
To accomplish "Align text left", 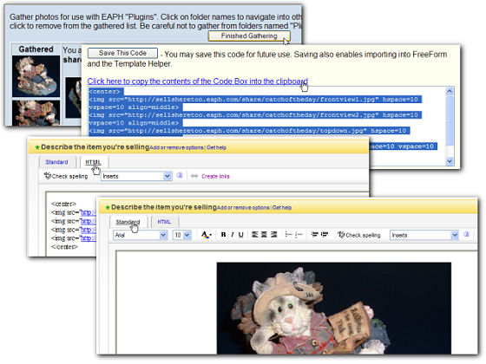I will click(x=255, y=235).
